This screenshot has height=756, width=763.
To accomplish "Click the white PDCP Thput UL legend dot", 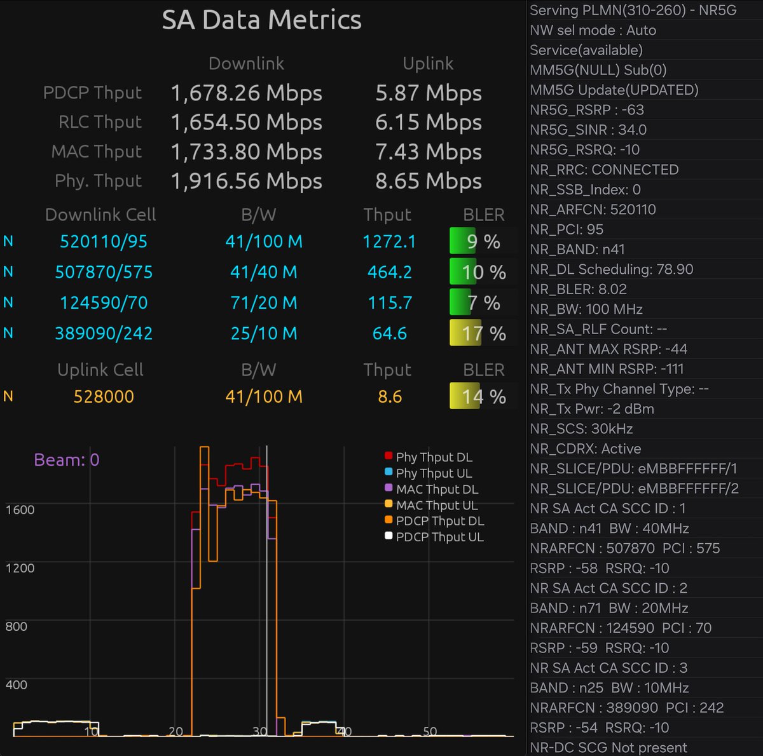I will [x=388, y=536].
